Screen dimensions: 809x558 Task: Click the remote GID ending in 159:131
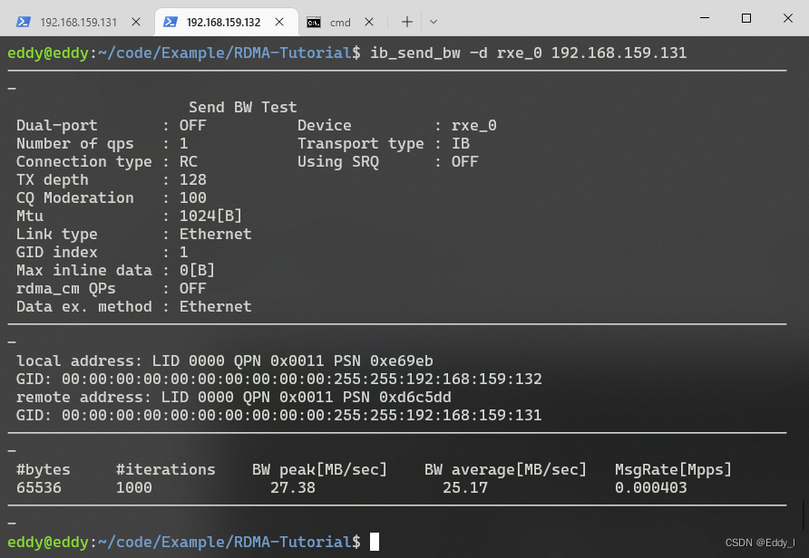pyautogui.click(x=302, y=415)
